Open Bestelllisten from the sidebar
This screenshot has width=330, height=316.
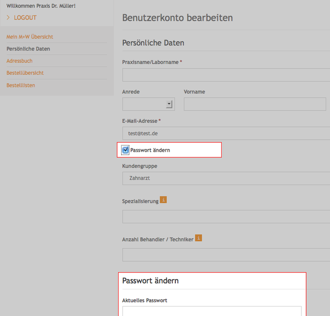point(21,85)
